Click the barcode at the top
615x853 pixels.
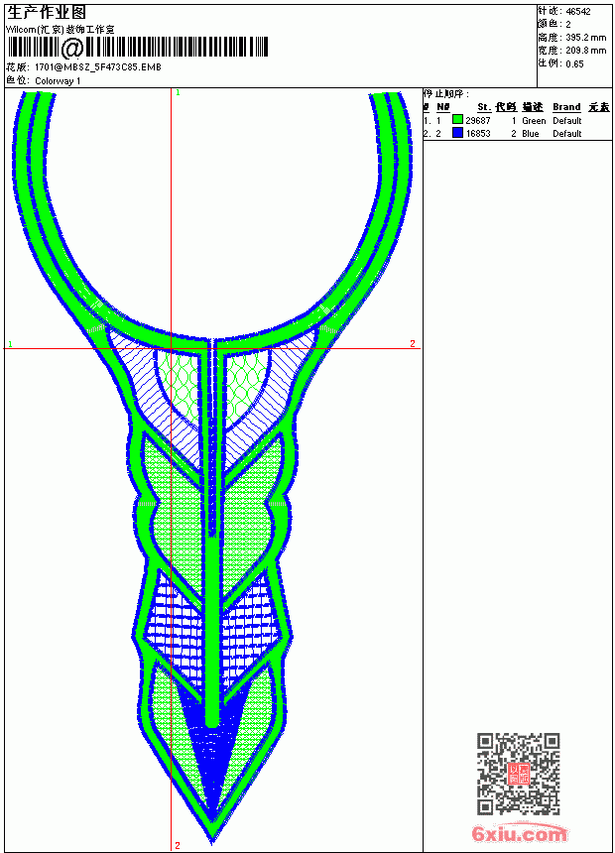[138, 48]
